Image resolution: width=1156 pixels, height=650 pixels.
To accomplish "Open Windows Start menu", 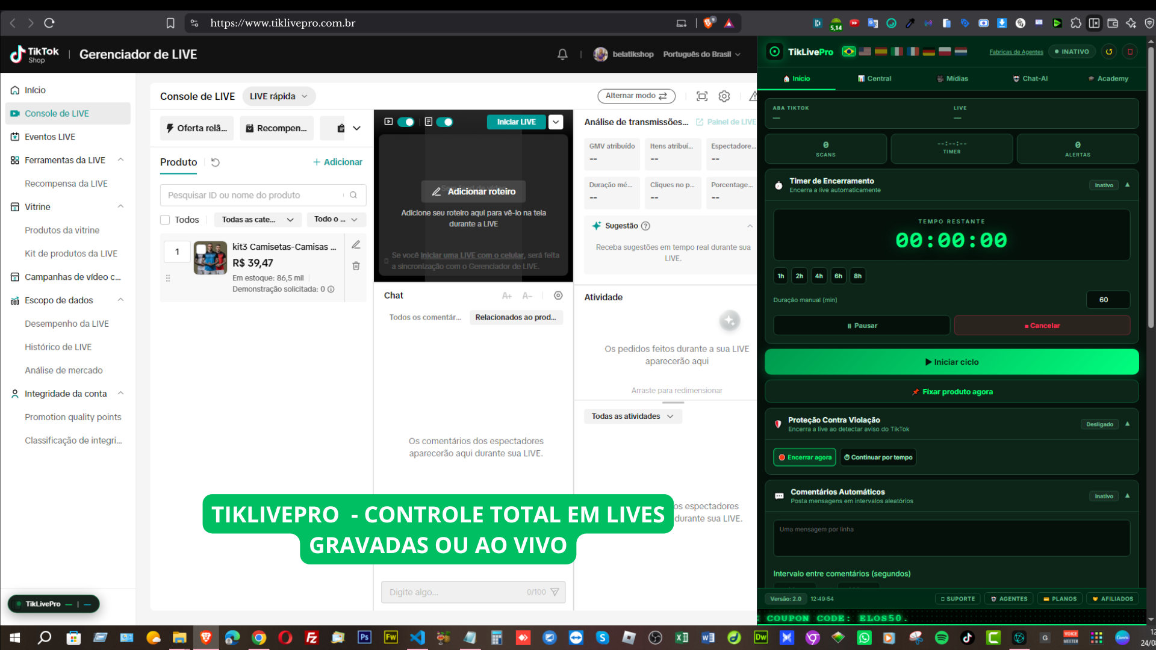I will click(14, 637).
